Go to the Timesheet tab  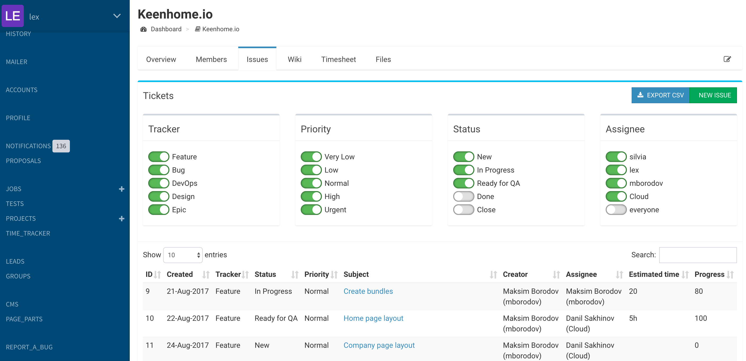pyautogui.click(x=339, y=59)
